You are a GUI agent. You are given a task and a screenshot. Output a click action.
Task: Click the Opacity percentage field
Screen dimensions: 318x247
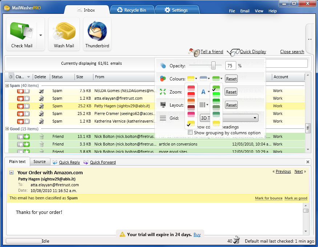click(230, 65)
